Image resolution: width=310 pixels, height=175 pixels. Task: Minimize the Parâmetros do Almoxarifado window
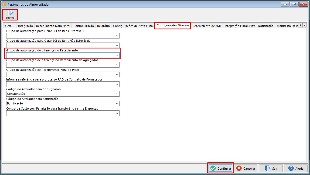coord(285,4)
